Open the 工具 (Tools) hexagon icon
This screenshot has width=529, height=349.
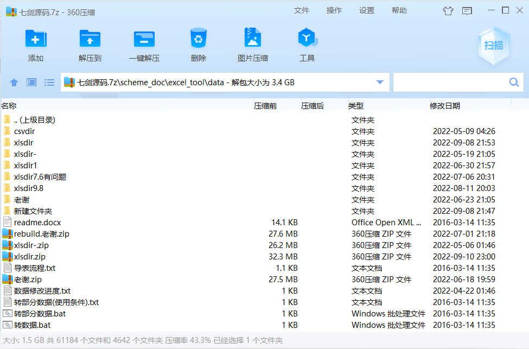click(x=307, y=37)
